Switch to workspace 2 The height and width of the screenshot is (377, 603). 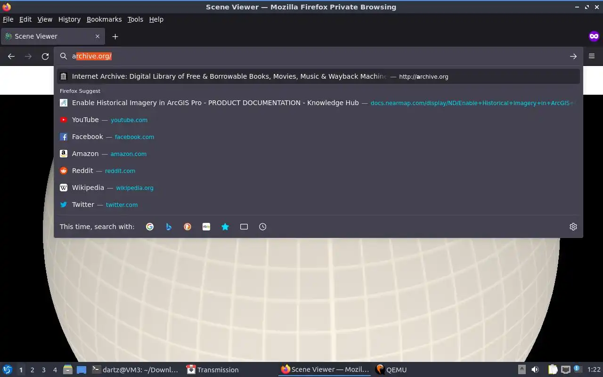pyautogui.click(x=32, y=370)
